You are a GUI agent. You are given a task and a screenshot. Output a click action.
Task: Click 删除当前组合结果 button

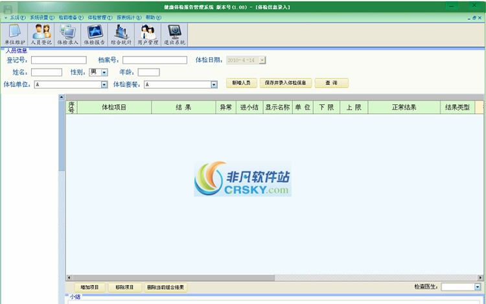pos(165,287)
